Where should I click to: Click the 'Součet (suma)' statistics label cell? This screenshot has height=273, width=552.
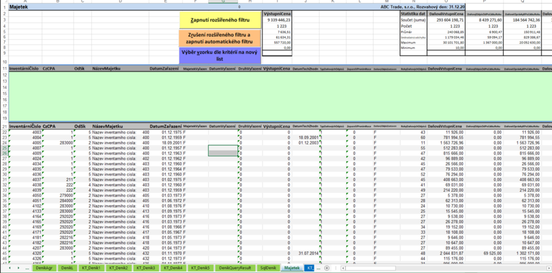pos(413,20)
